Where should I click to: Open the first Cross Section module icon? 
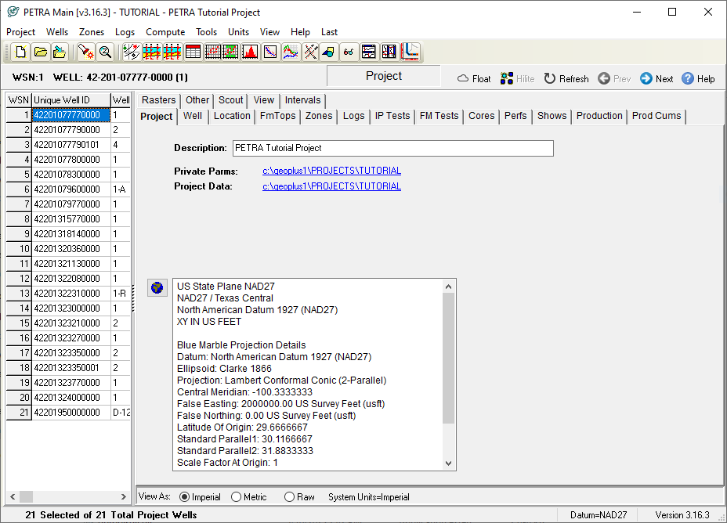click(152, 52)
